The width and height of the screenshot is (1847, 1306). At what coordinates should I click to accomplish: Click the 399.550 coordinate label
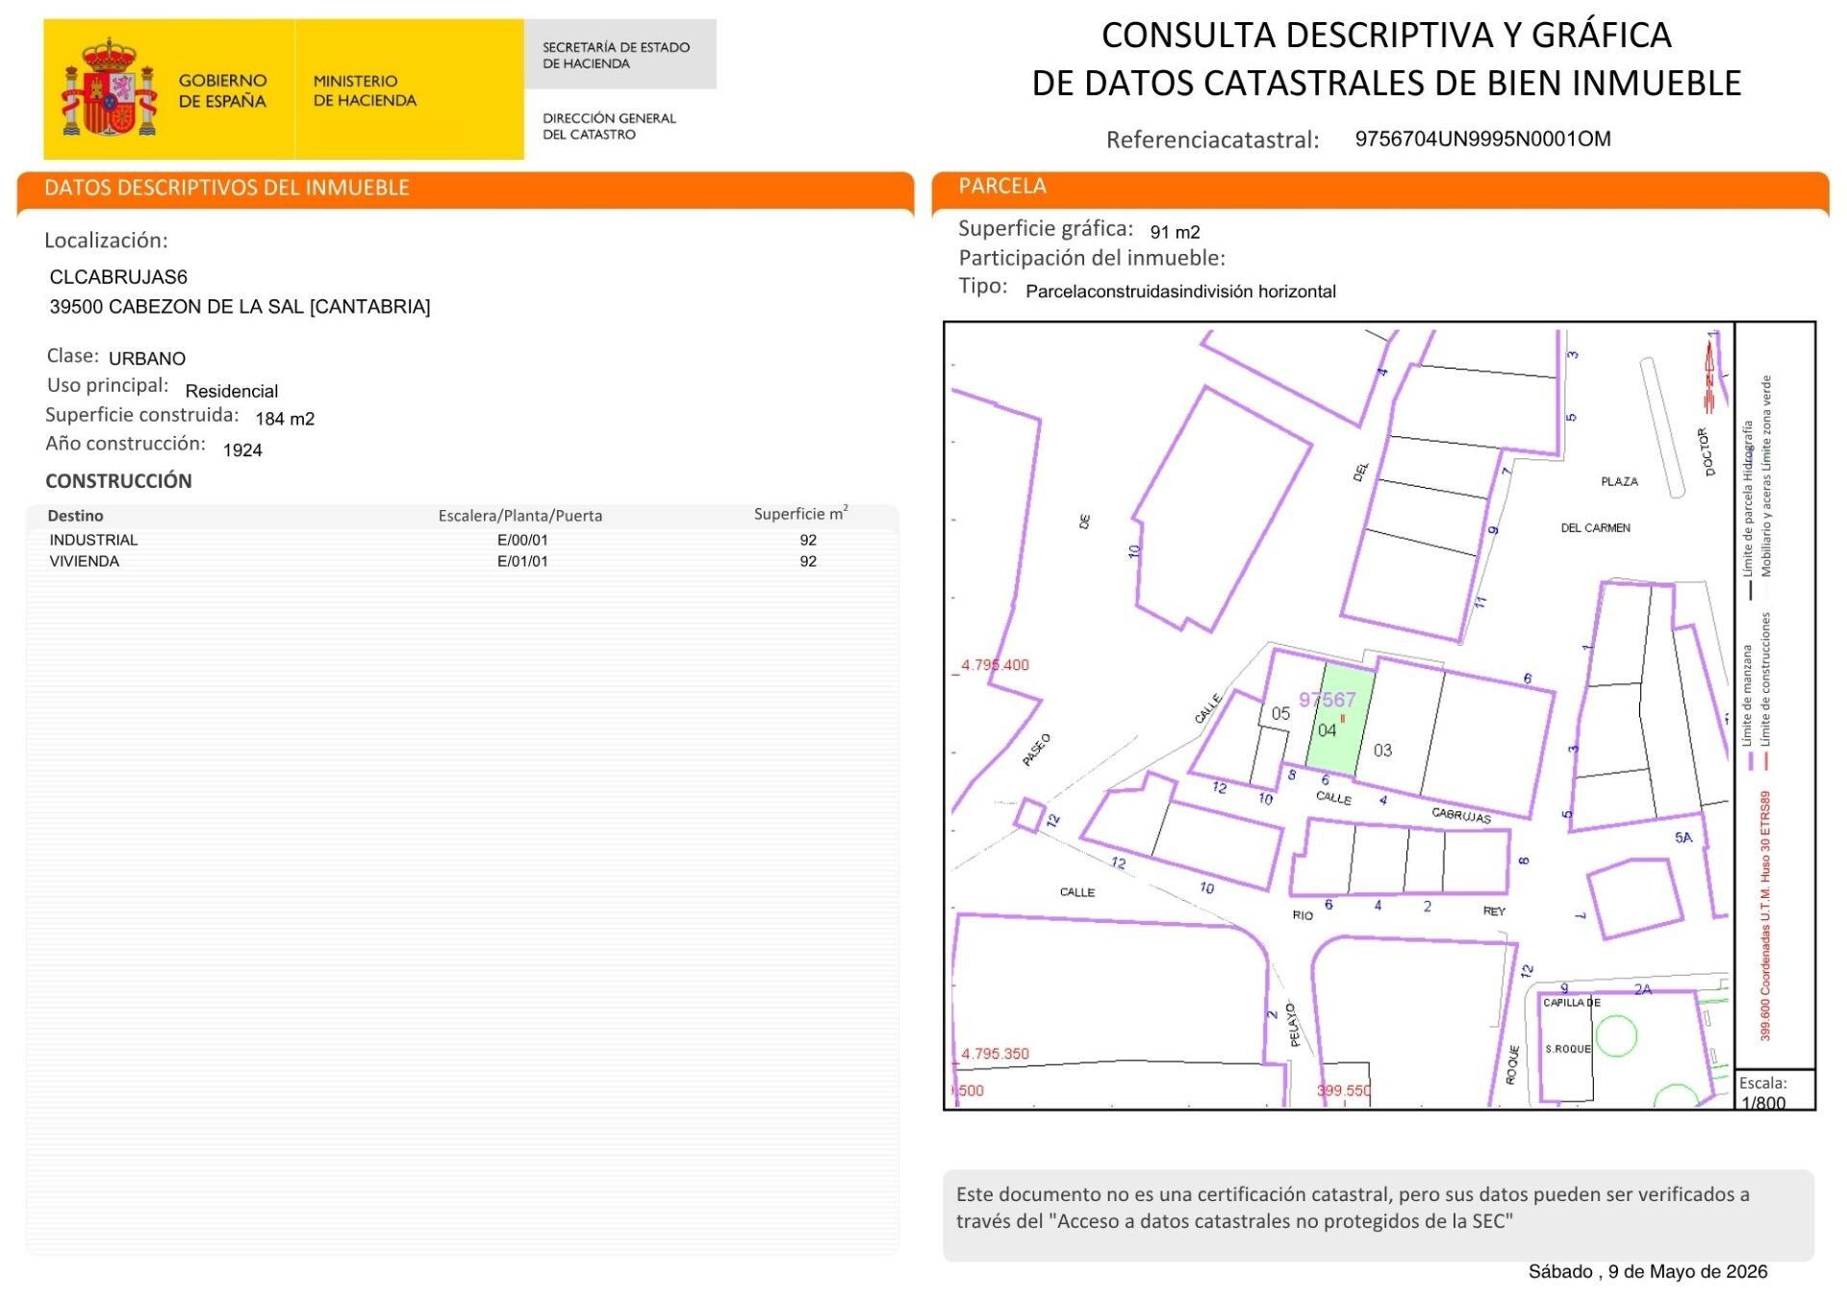(x=1343, y=1090)
